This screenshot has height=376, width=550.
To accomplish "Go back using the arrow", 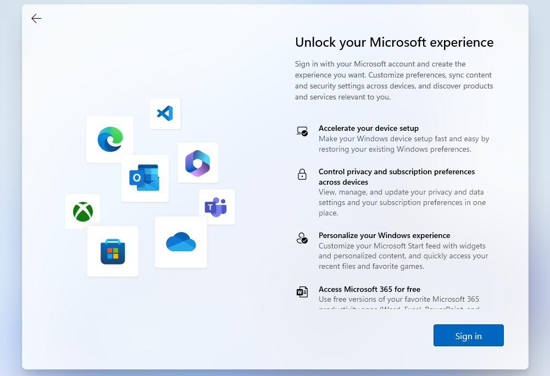I will click(36, 18).
